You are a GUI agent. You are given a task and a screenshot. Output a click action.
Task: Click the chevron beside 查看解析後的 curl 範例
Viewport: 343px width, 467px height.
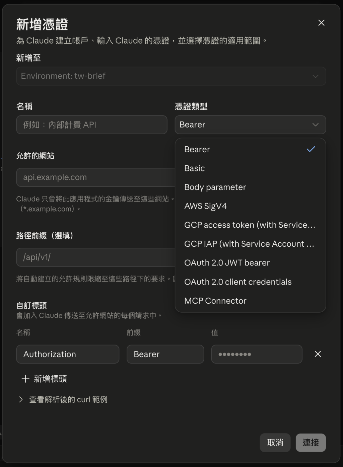point(21,399)
